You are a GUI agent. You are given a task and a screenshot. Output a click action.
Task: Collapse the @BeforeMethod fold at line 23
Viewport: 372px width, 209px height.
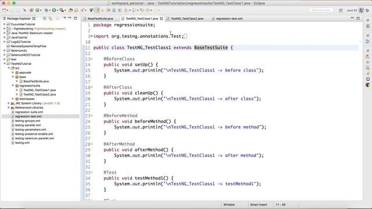[x=92, y=116]
